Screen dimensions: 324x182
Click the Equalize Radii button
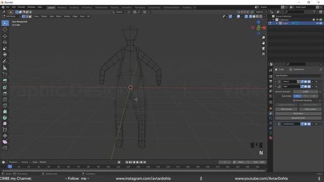point(298,118)
